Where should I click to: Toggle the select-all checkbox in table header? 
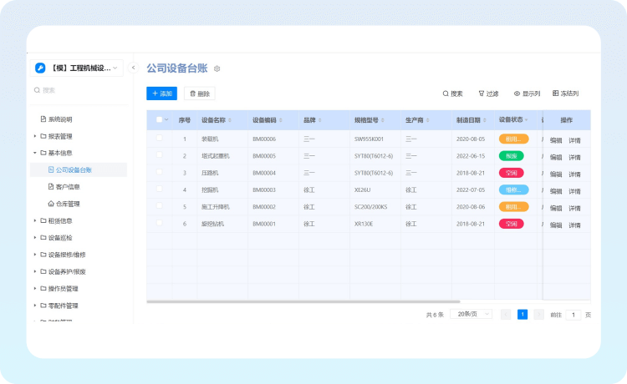point(159,120)
